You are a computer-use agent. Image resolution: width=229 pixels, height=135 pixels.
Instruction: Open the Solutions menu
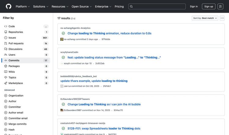[x=41, y=7]
